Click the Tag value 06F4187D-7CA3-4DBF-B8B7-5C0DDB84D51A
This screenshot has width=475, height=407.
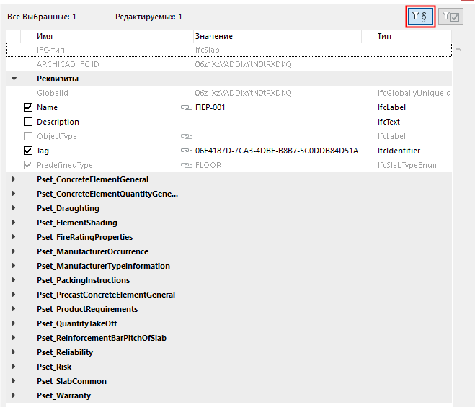[x=277, y=151]
